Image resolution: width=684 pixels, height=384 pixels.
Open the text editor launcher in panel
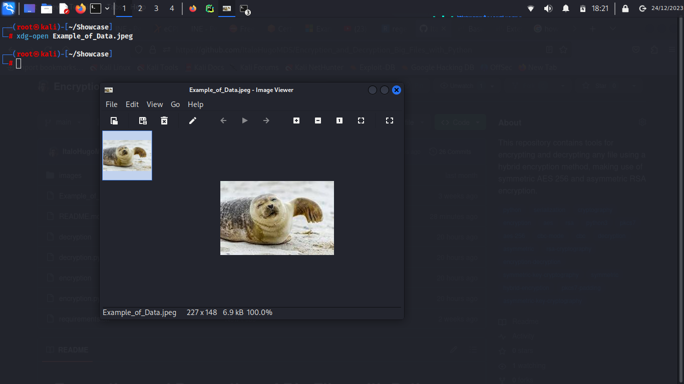tap(64, 8)
